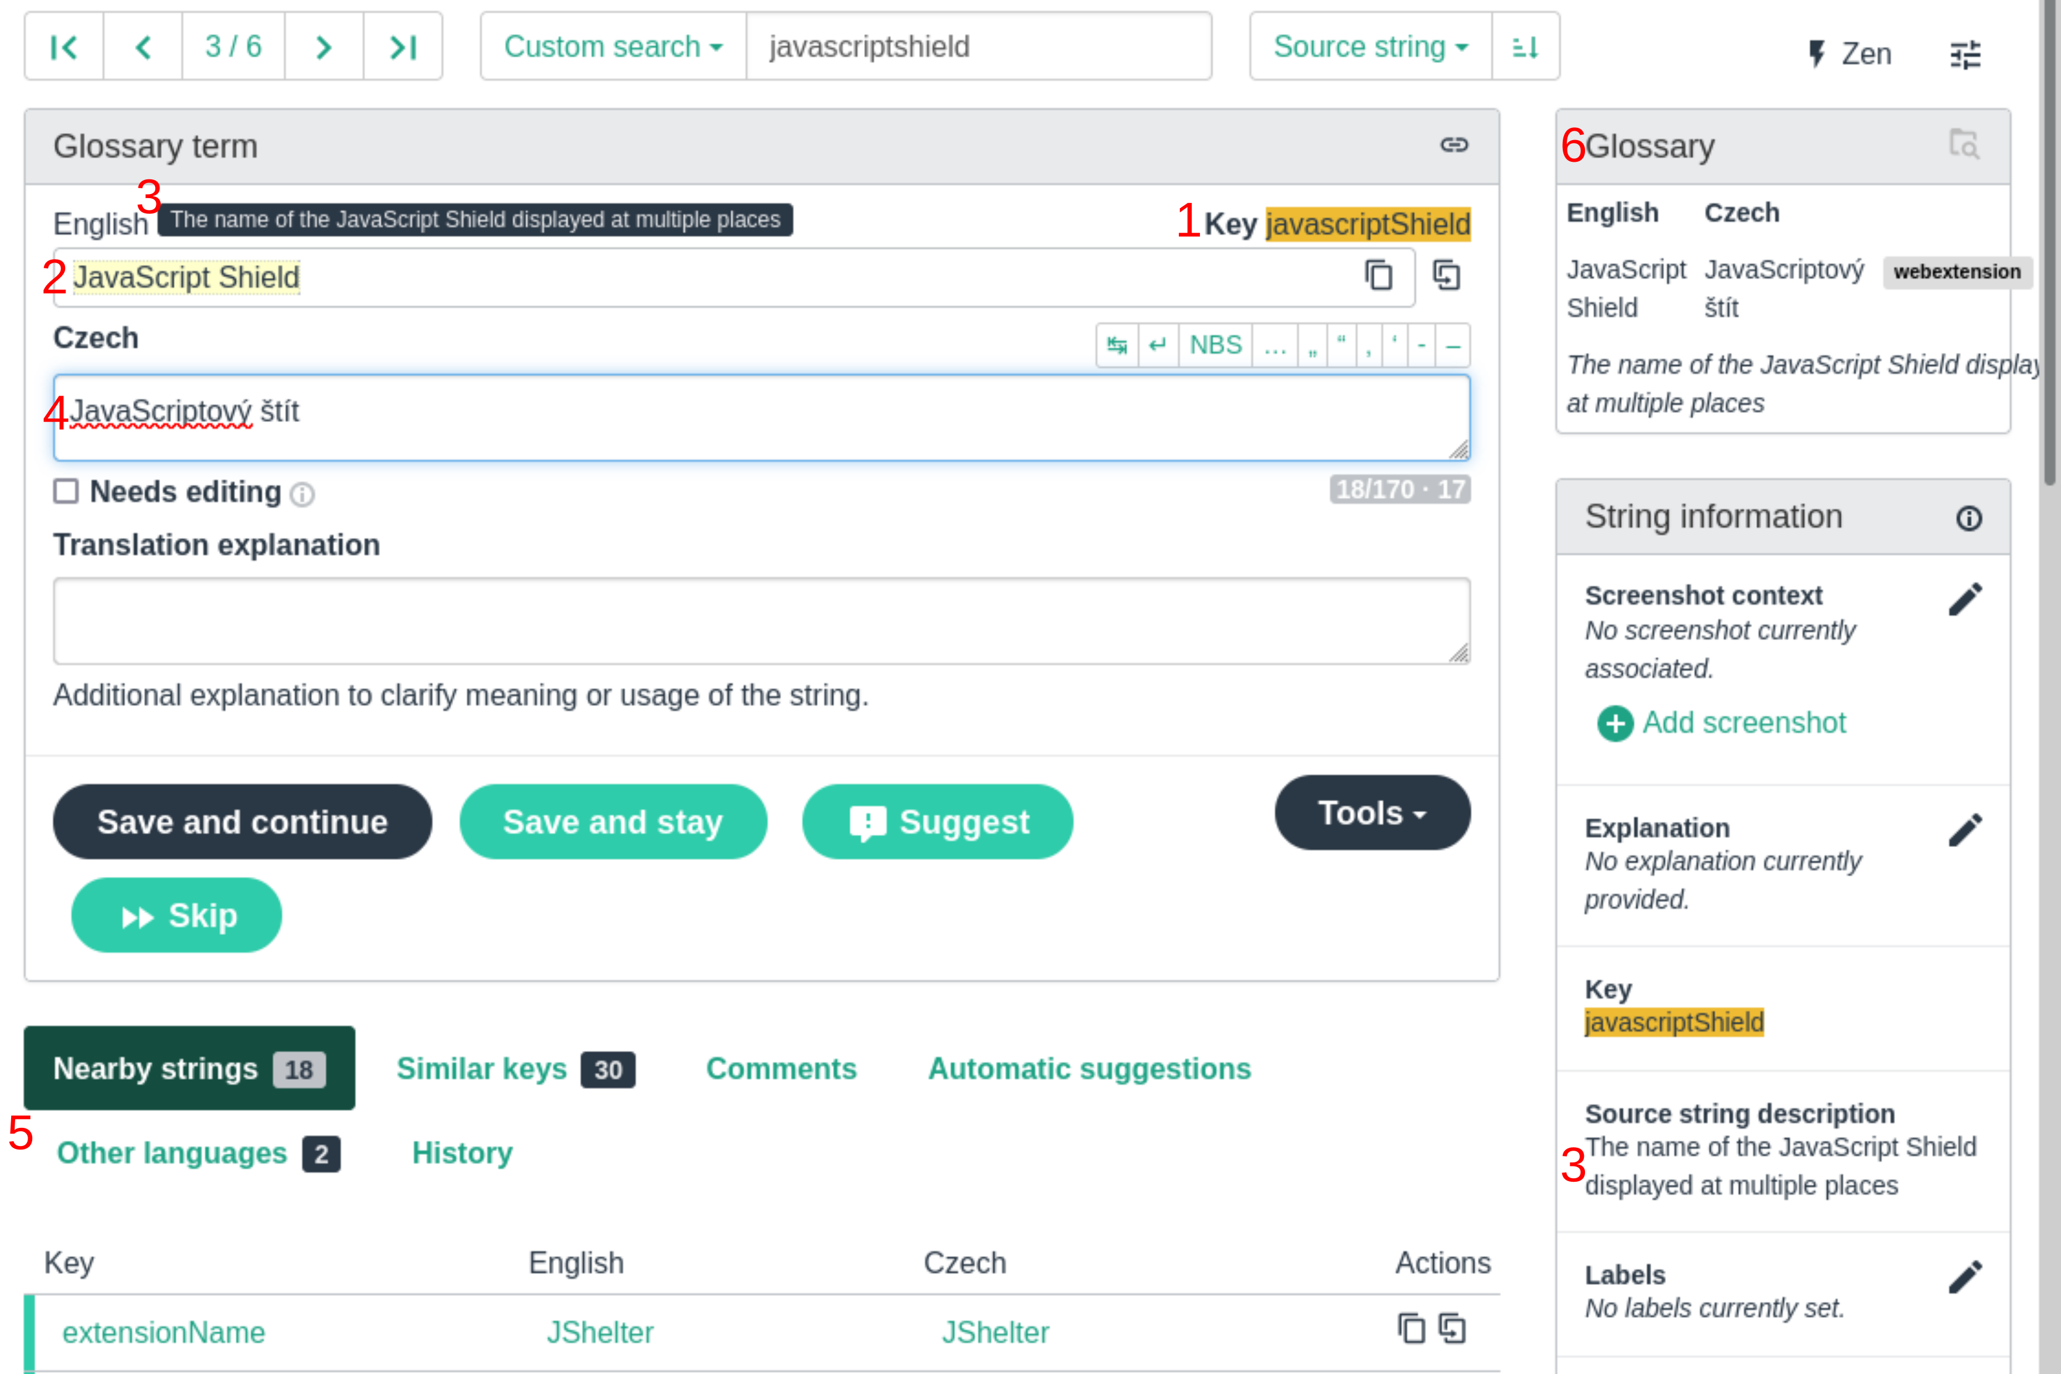The height and width of the screenshot is (1374, 2061).
Task: Click the Save and stay button
Action: 613,822
